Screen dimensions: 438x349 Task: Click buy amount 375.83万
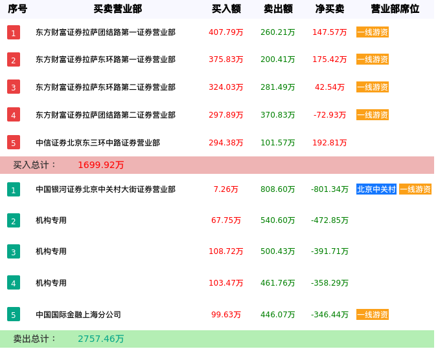point(226,59)
